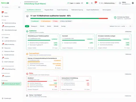Open three-dot menu on Orientieren-Aufstellen-Loslegen card
Screen dimensions: 136x102
coord(129,36)
